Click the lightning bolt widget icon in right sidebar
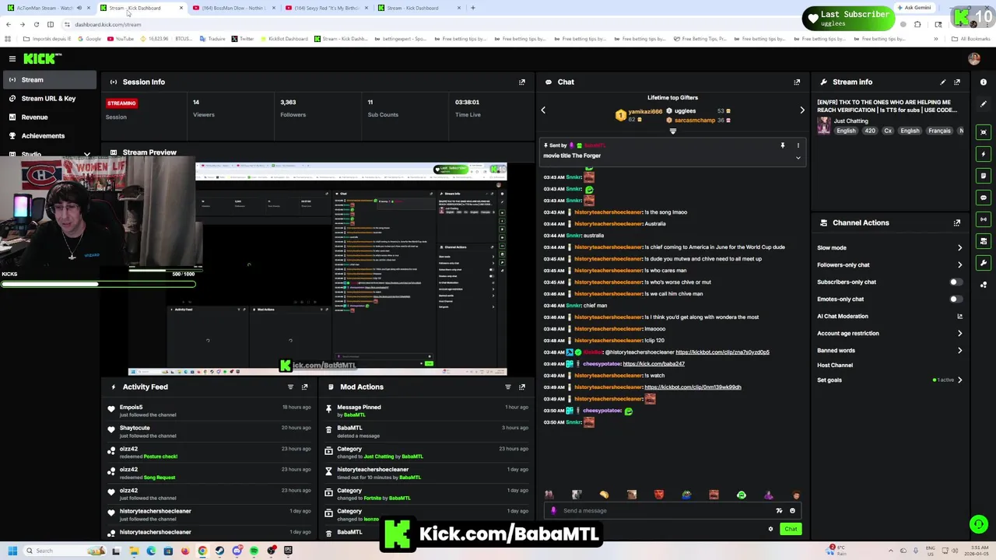This screenshot has width=996, height=560. click(984, 154)
